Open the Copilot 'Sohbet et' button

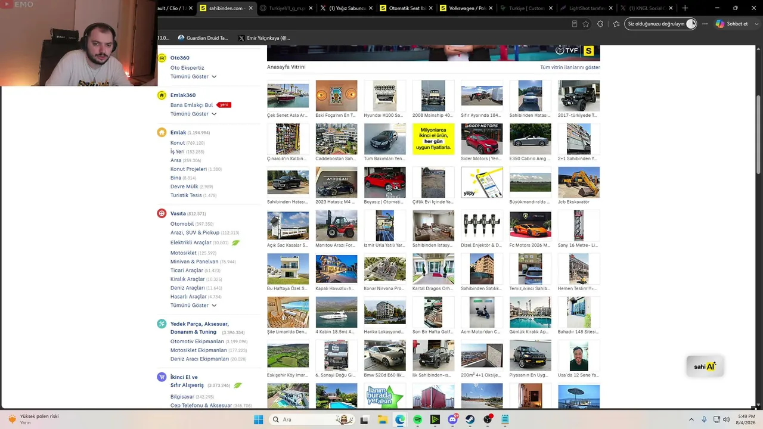(732, 24)
